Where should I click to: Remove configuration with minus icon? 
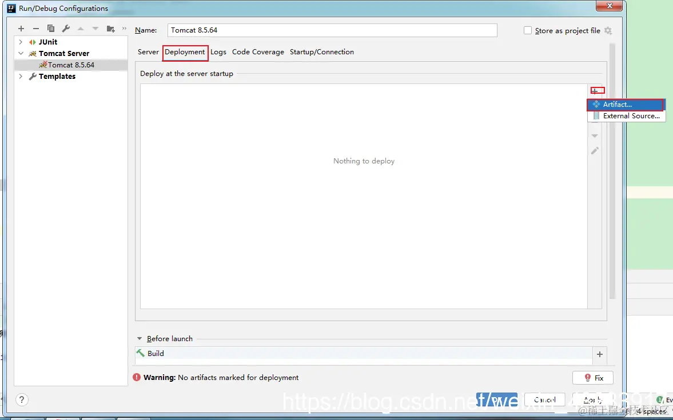click(x=36, y=29)
